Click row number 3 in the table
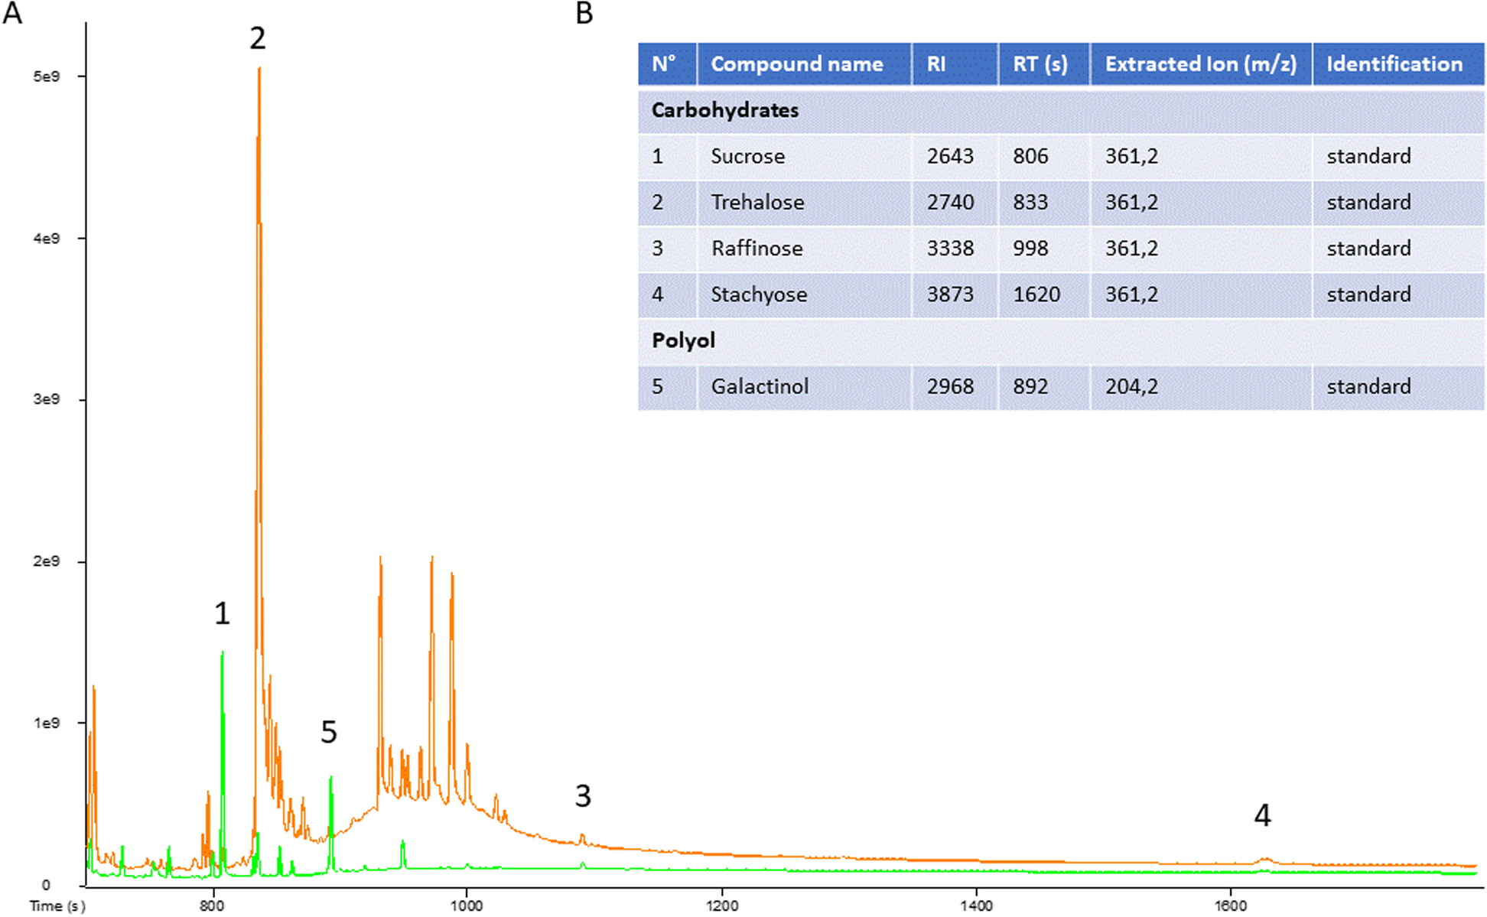1487x917 pixels. (657, 249)
